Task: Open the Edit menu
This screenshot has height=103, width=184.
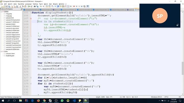Action: 5,4
